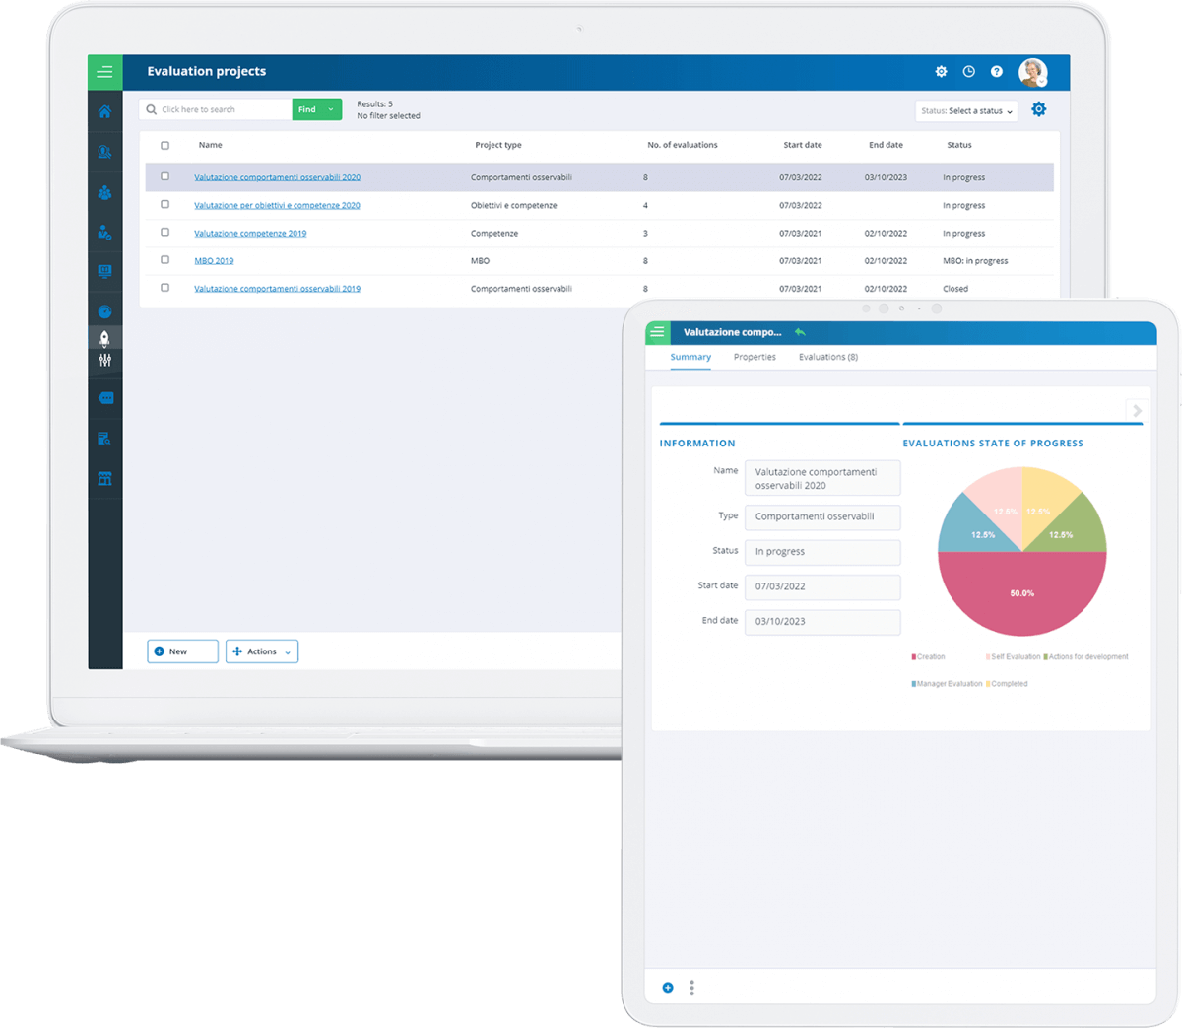The width and height of the screenshot is (1182, 1028).
Task: Click the rocket icon in the left sidebar
Action: click(x=104, y=338)
